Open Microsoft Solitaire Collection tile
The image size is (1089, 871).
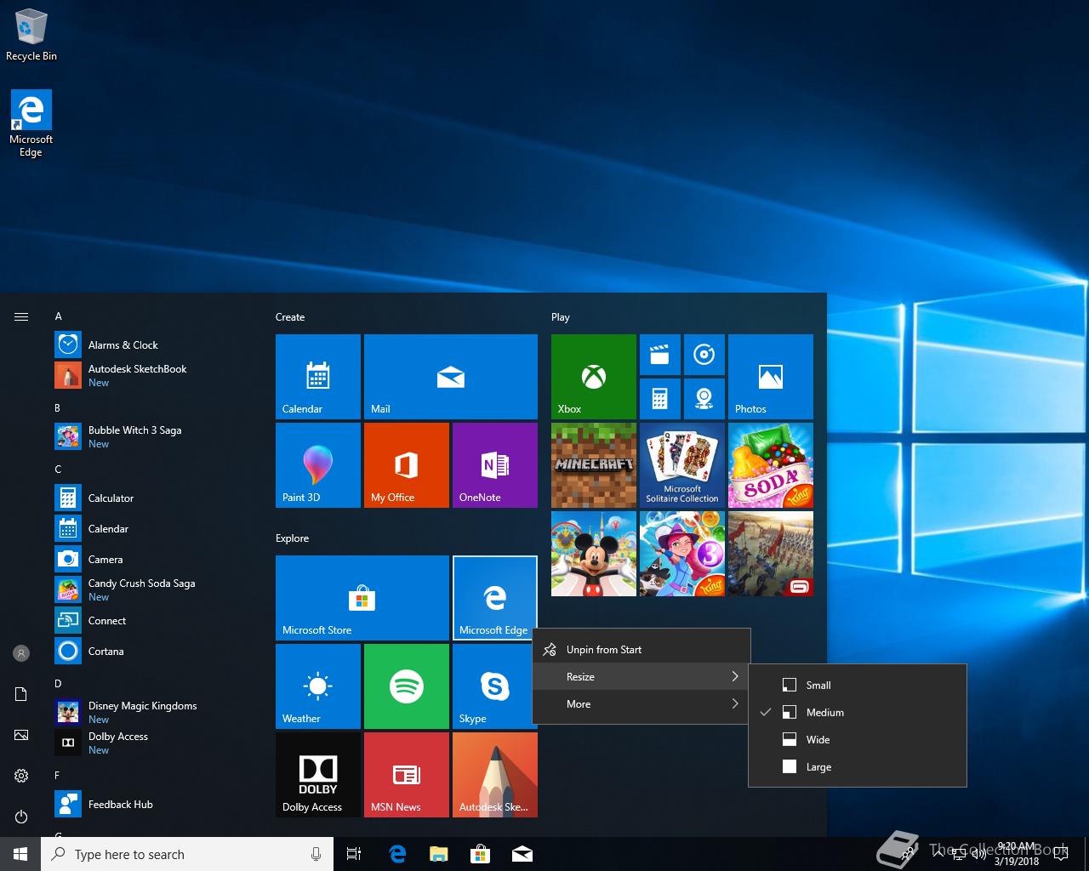pyautogui.click(x=682, y=465)
